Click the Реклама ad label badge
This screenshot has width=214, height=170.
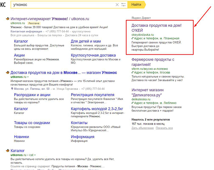click(34, 23)
